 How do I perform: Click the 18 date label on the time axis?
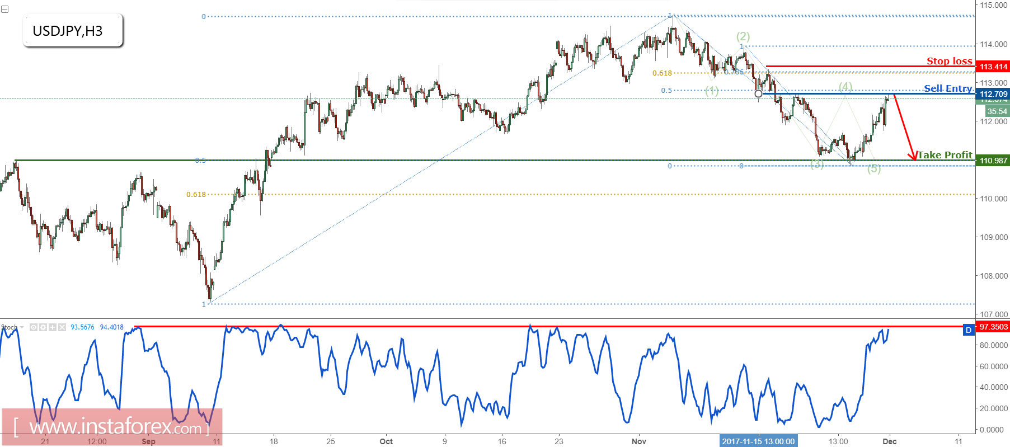point(274,441)
